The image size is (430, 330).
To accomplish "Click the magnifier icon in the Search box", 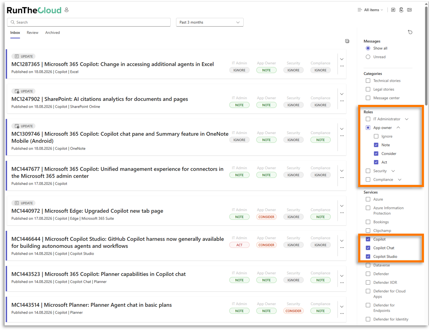I will [x=13, y=22].
